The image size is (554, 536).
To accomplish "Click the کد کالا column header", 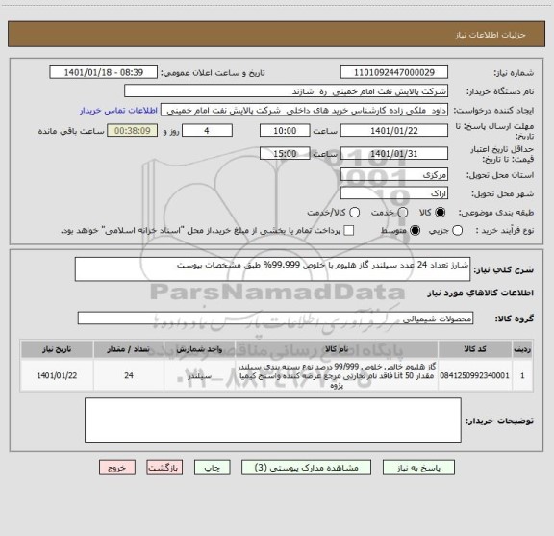I will coord(475,349).
